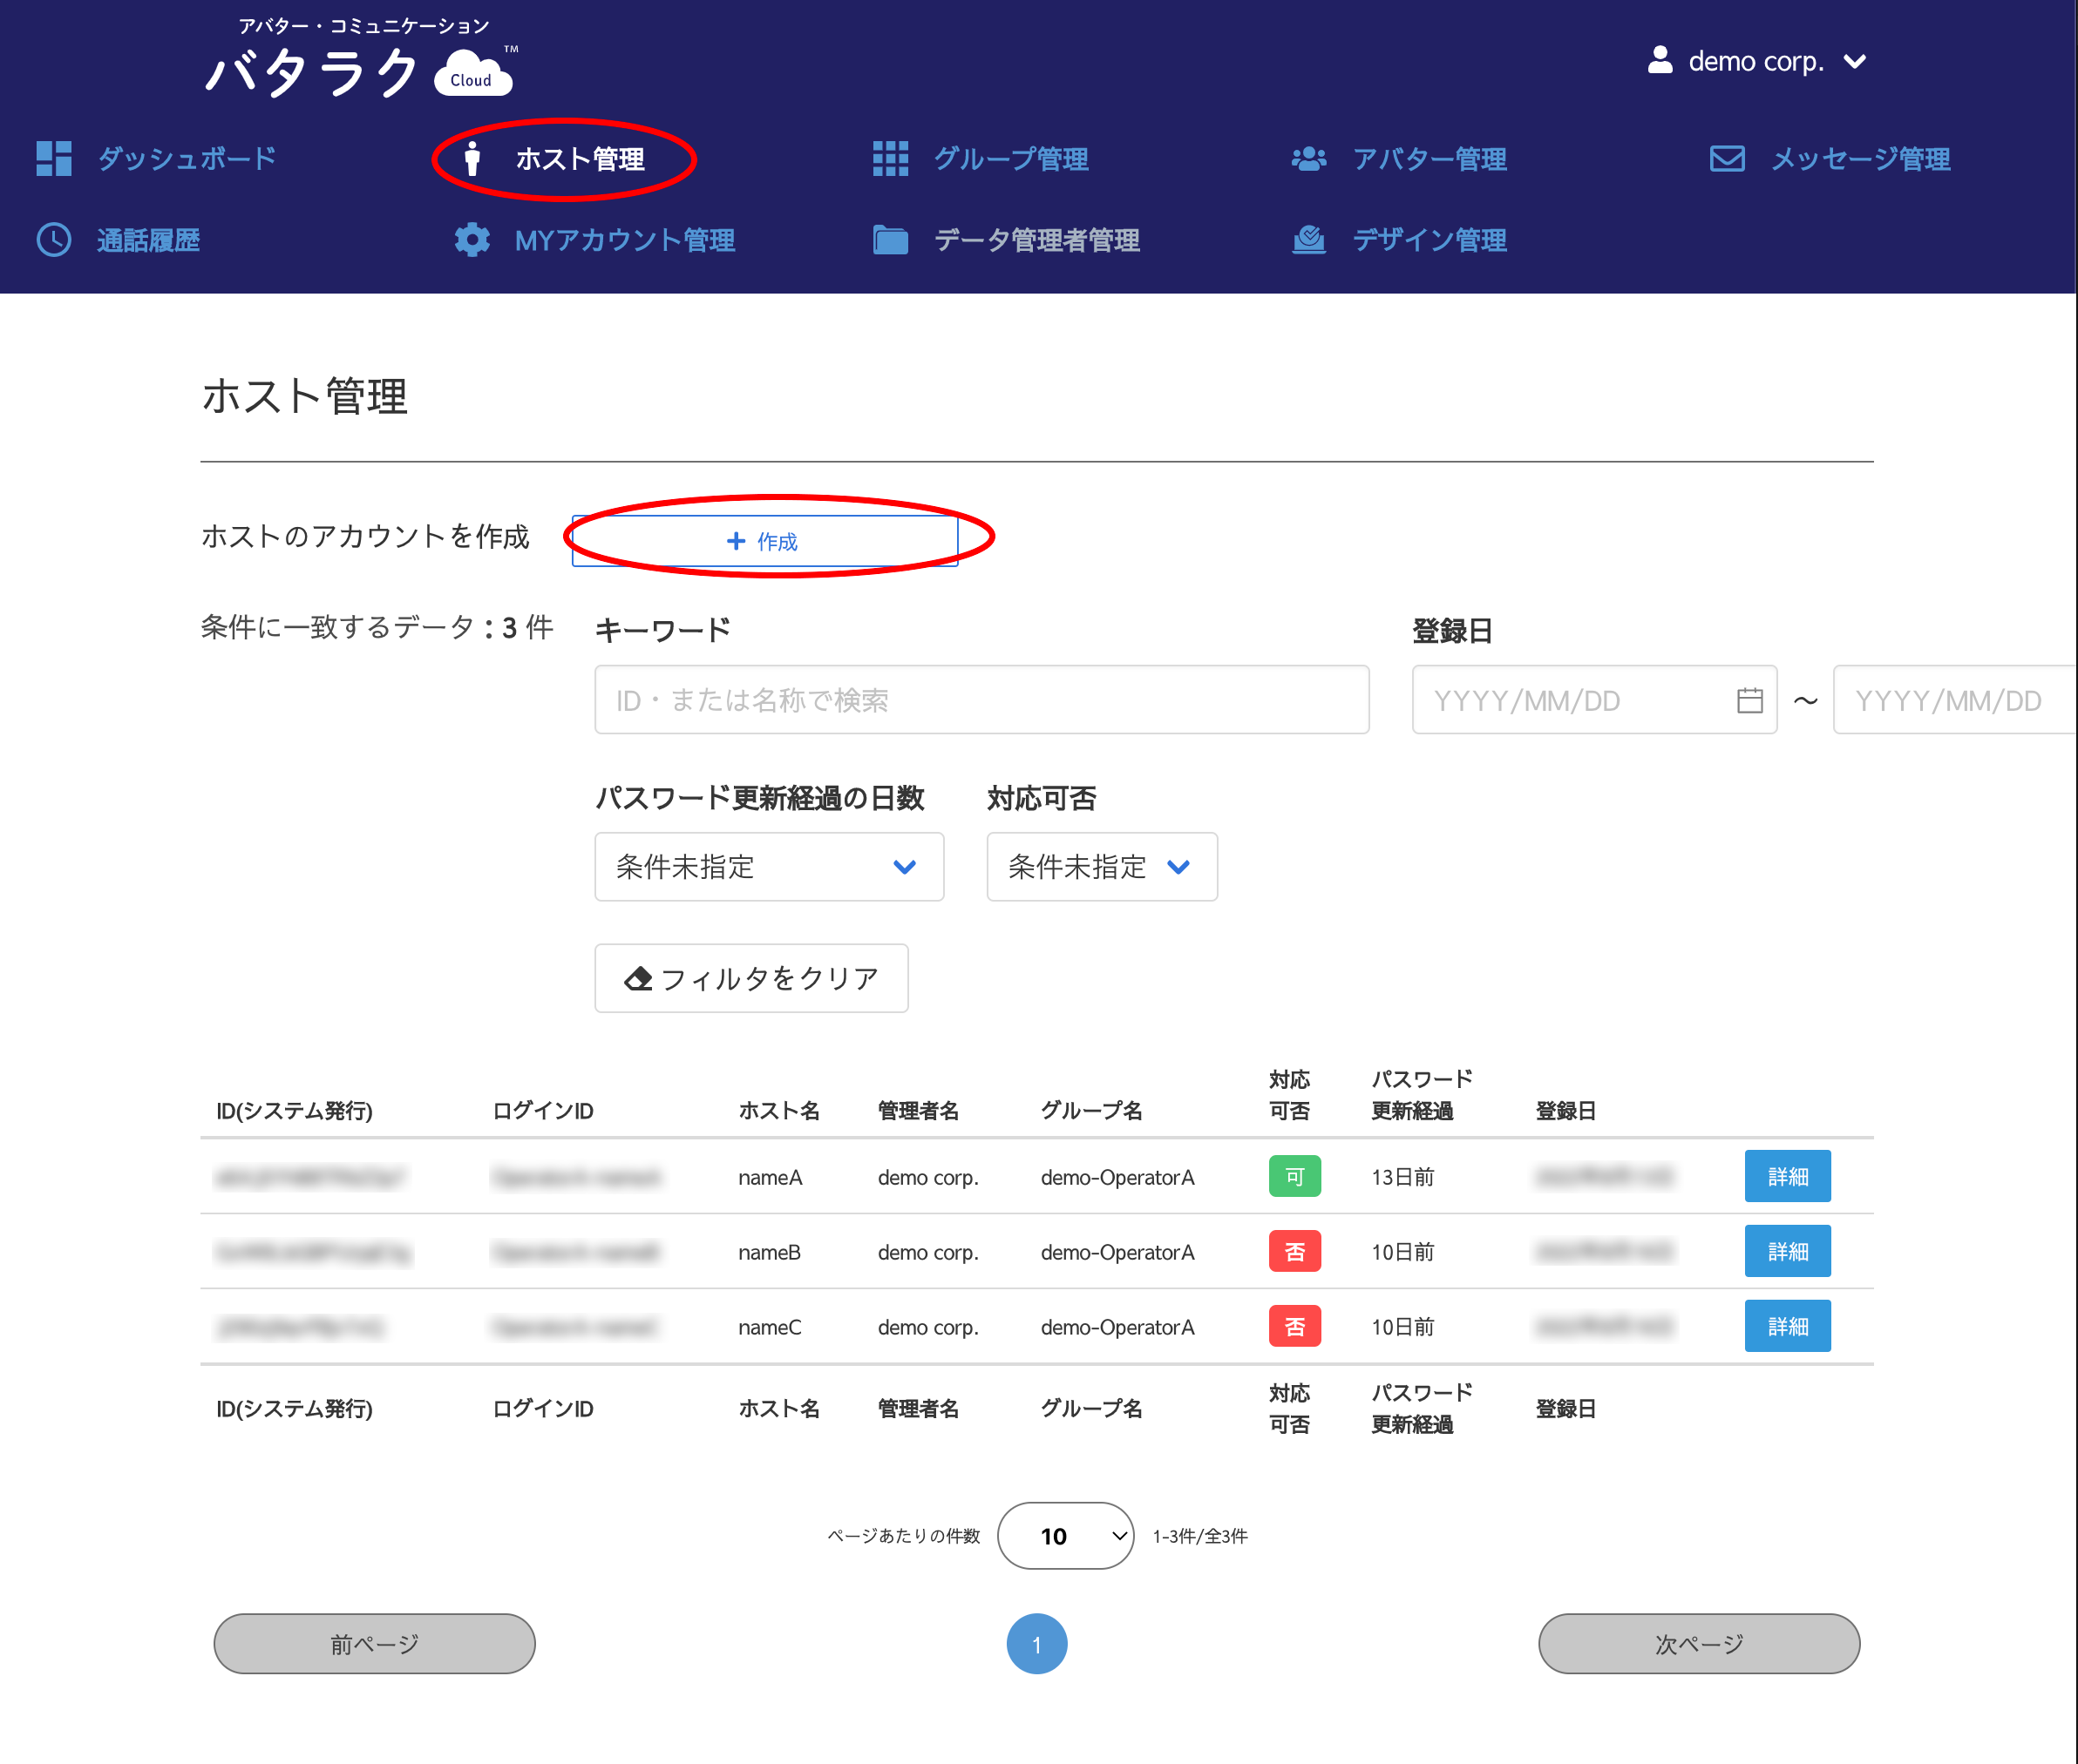The width and height of the screenshot is (2078, 1764).
Task: Click the message management envelope icon
Action: coord(1727,158)
